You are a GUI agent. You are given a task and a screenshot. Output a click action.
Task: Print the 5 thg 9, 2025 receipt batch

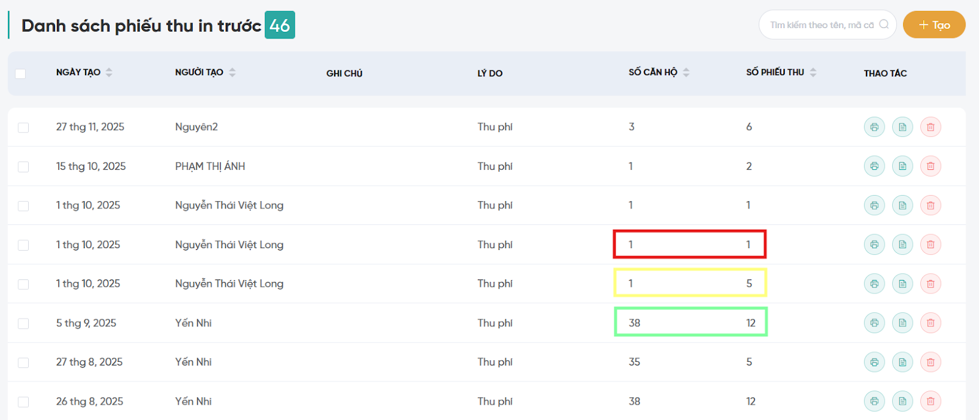tap(874, 323)
